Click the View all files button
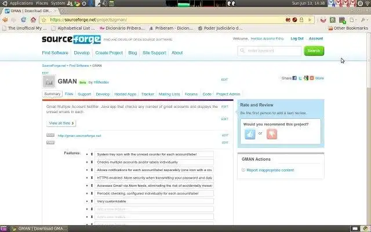The image size is (371, 232). click(61, 124)
